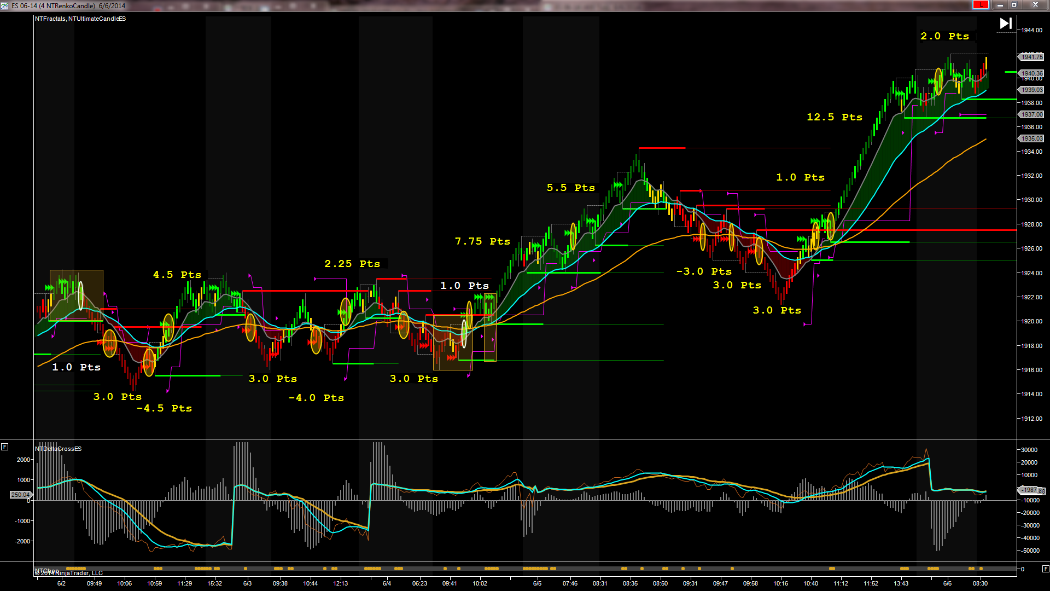Click the 1940.36 price marker on axis
Screen dimensions: 1050x591
coord(1031,73)
